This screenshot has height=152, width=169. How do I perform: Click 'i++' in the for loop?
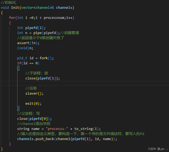click(x=69, y=18)
